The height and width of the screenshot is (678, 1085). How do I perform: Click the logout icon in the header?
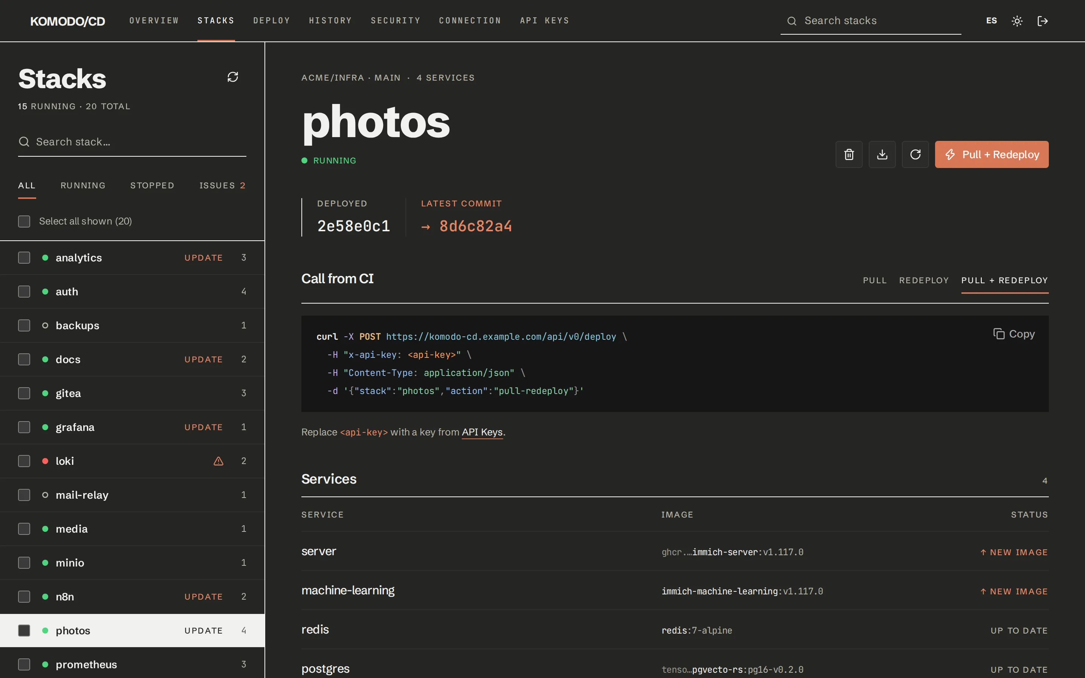click(1042, 21)
